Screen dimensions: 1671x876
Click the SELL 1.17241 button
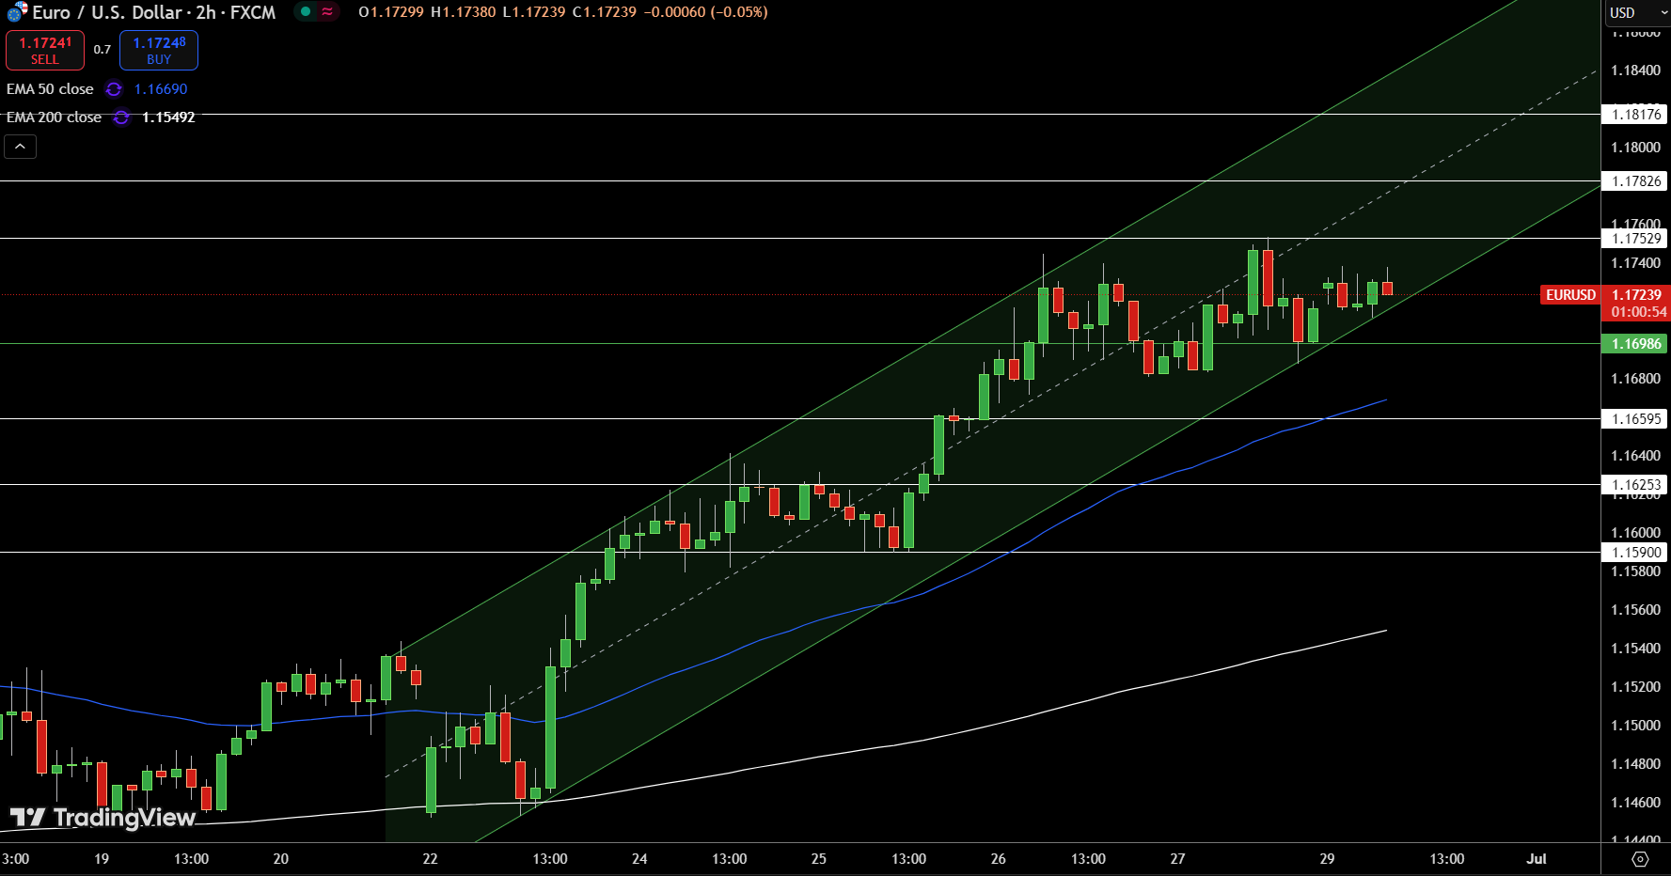(x=45, y=50)
